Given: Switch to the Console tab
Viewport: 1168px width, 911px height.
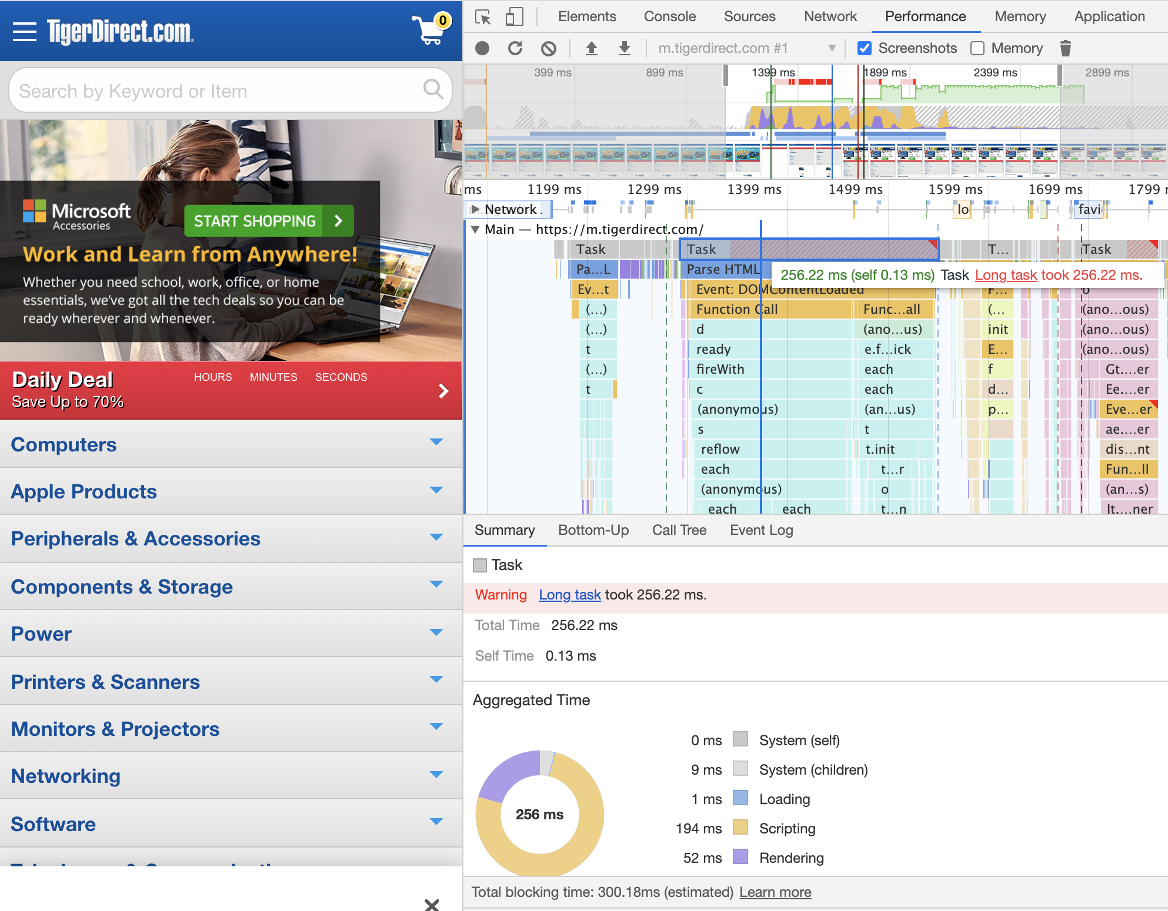Looking at the screenshot, I should tap(670, 16).
